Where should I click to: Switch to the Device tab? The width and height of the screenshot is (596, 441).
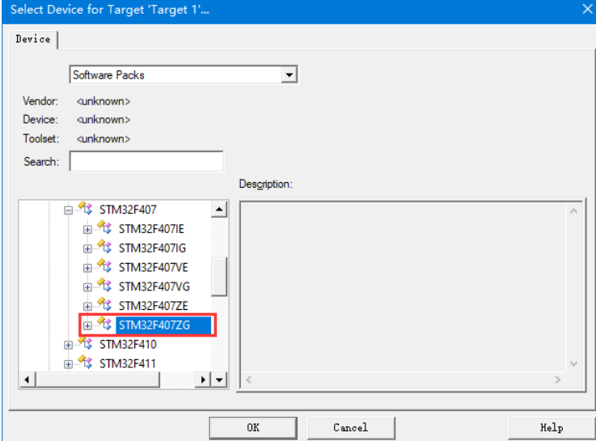click(x=33, y=39)
